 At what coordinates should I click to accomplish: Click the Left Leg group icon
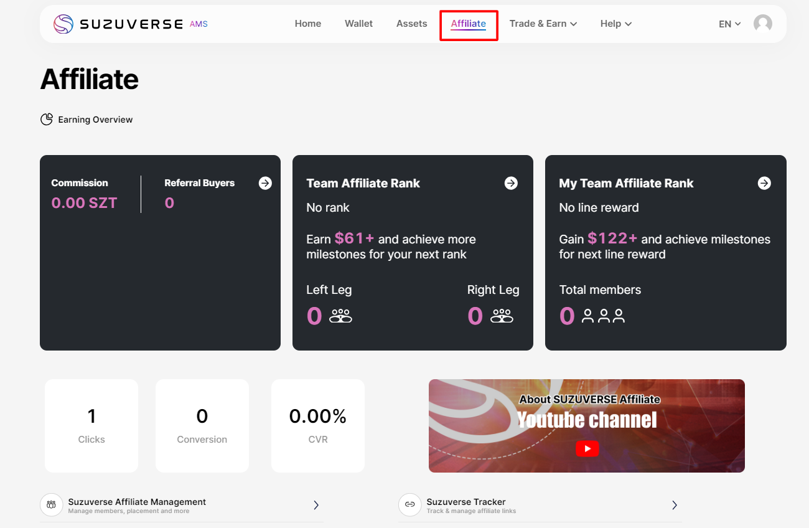(340, 316)
